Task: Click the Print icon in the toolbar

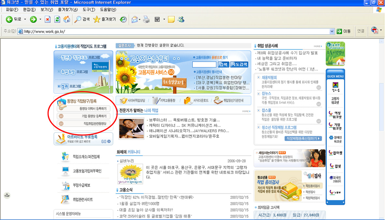Action: (146, 20)
